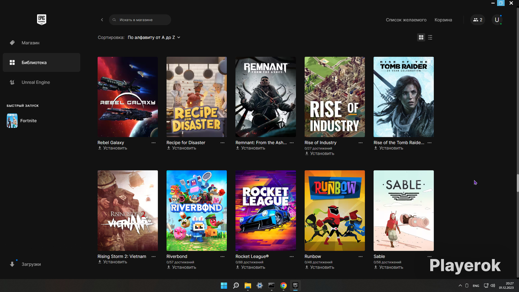Open the user profile avatar
This screenshot has height=292, width=519.
click(497, 20)
